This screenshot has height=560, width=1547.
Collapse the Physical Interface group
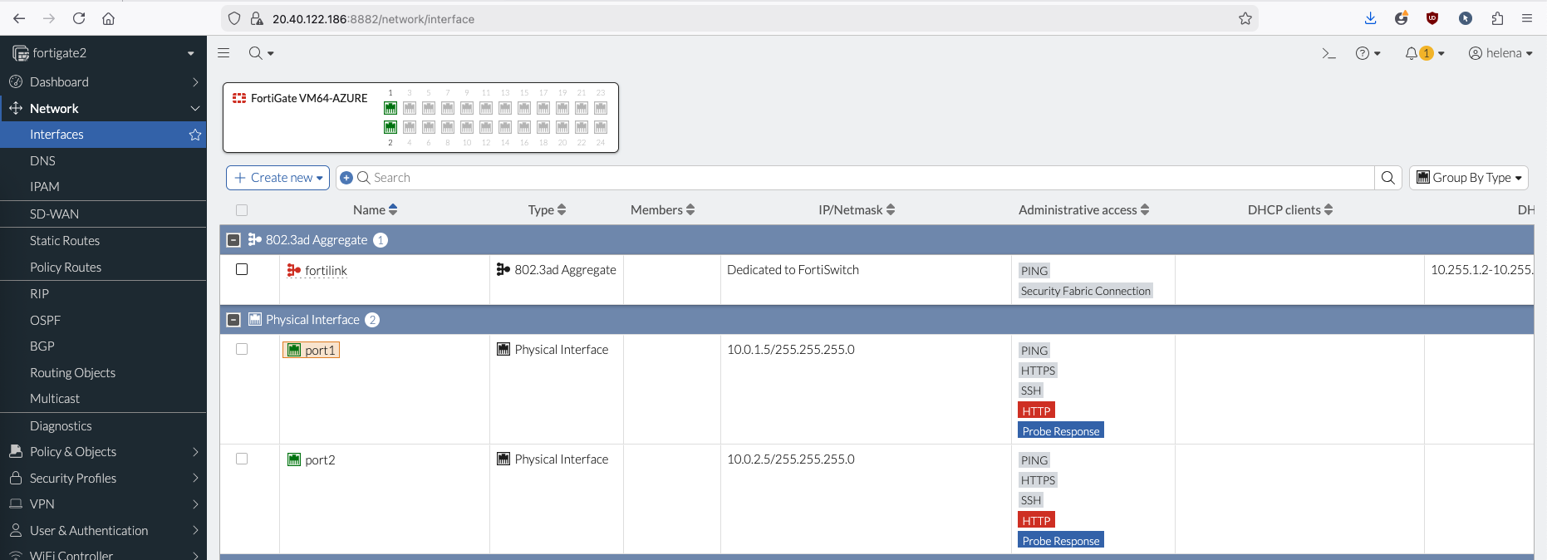point(234,320)
